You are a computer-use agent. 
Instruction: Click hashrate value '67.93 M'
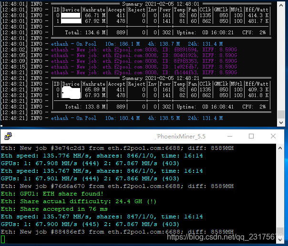95,95
